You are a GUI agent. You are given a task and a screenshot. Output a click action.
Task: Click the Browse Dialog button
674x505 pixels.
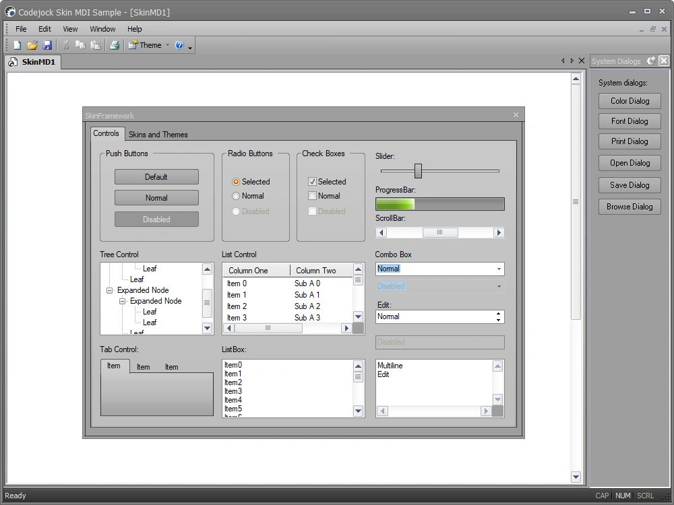pos(630,207)
